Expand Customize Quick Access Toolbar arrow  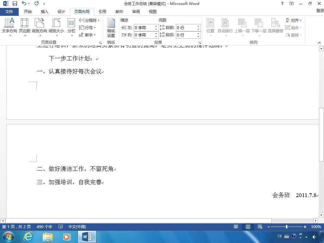[44, 3]
